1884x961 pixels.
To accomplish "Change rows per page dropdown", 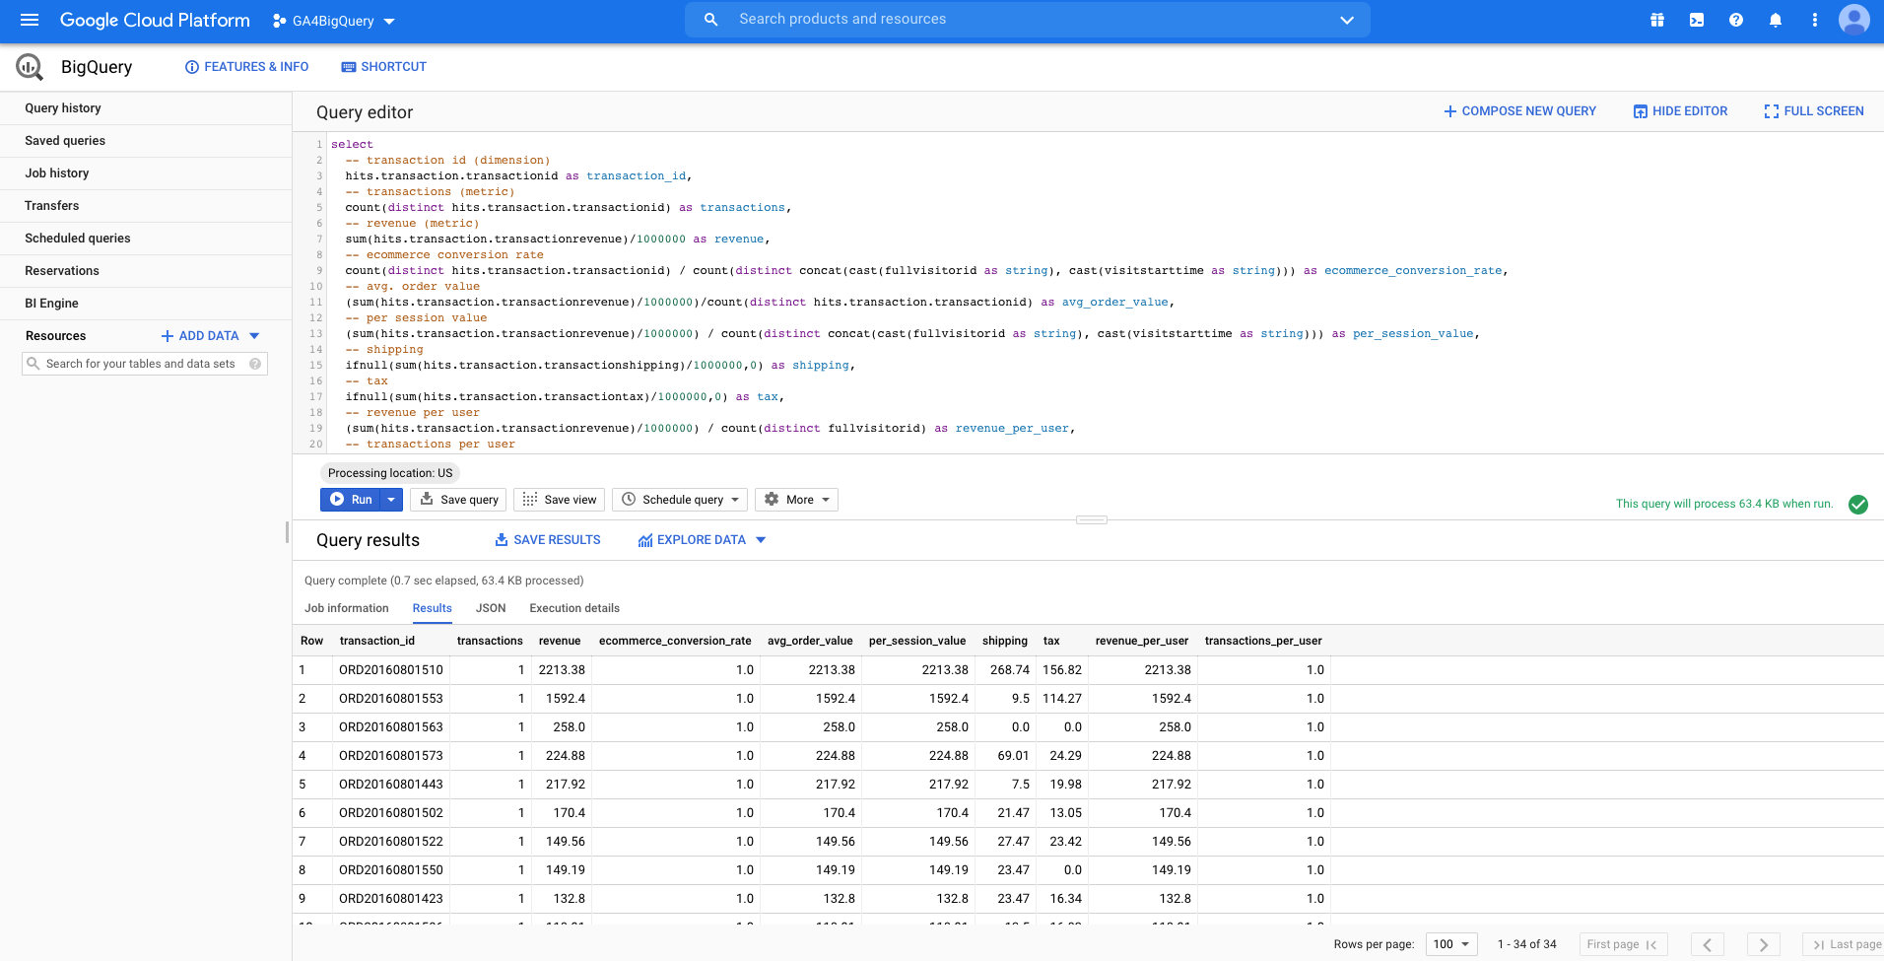I will click(1452, 944).
